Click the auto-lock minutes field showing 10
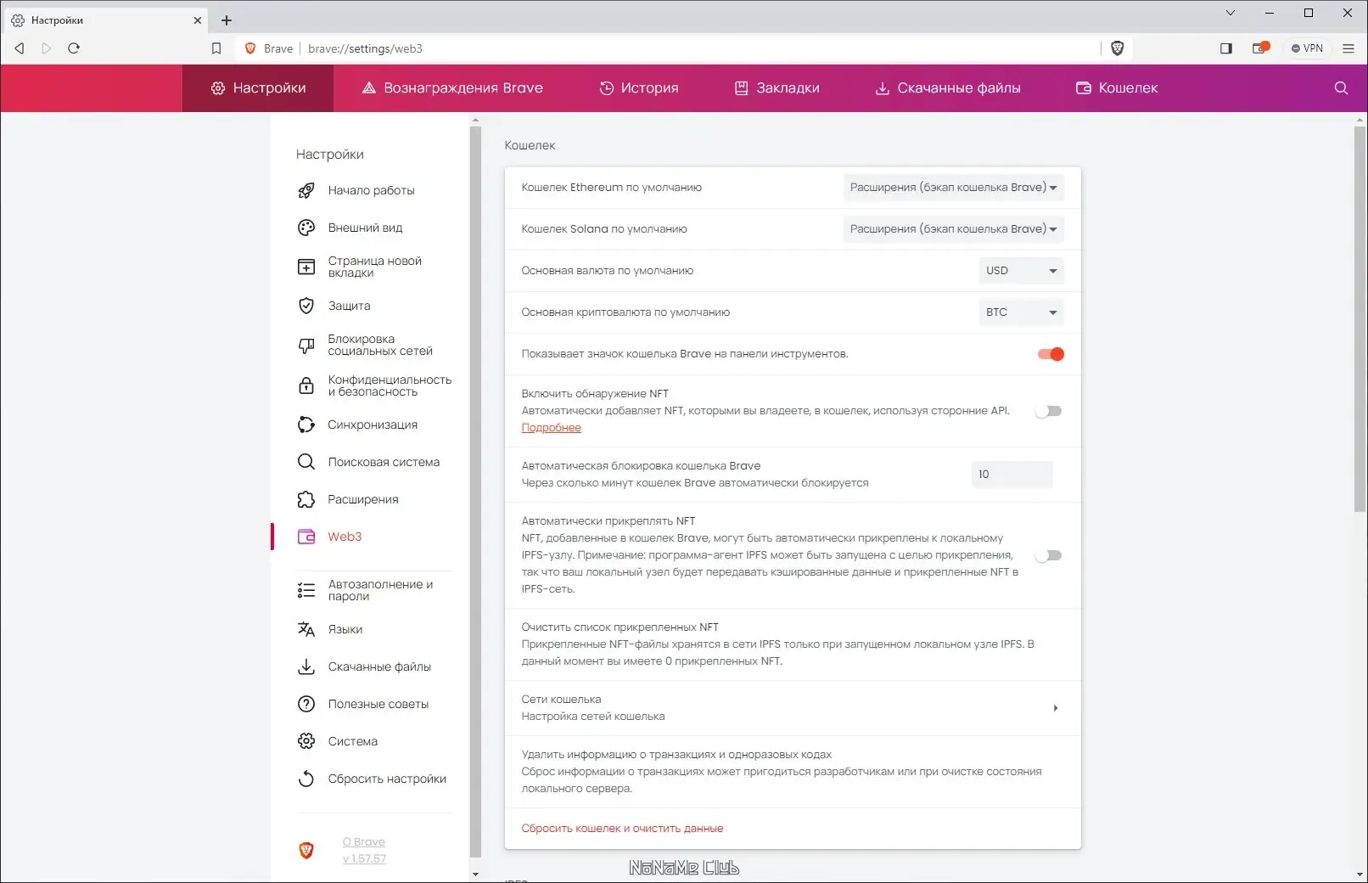The image size is (1368, 883). coord(1012,475)
